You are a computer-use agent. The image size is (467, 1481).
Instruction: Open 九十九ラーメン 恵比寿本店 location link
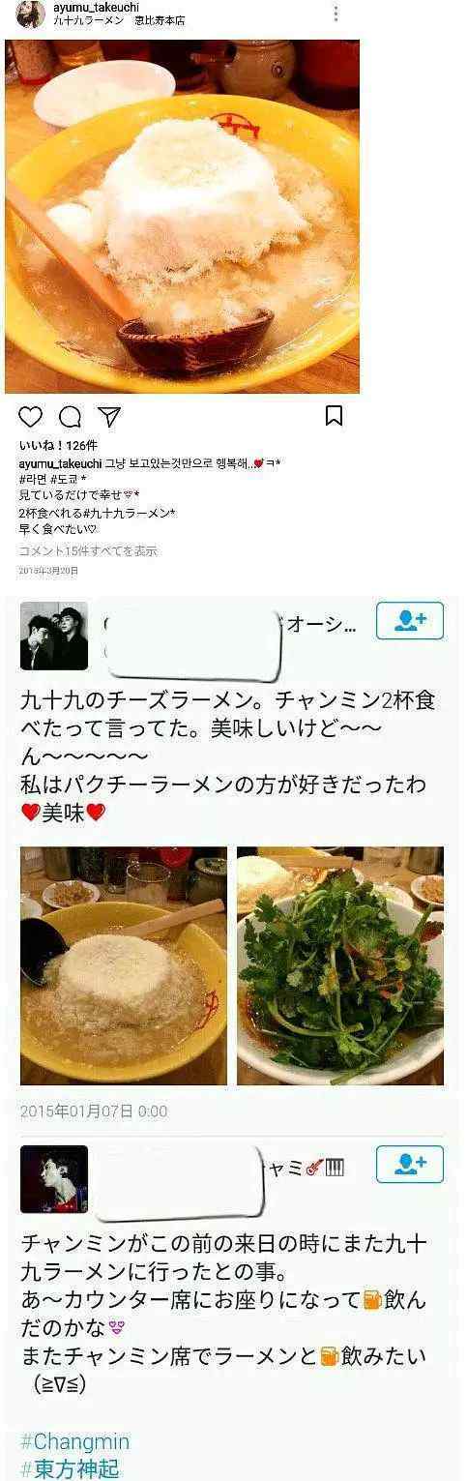coord(118,20)
